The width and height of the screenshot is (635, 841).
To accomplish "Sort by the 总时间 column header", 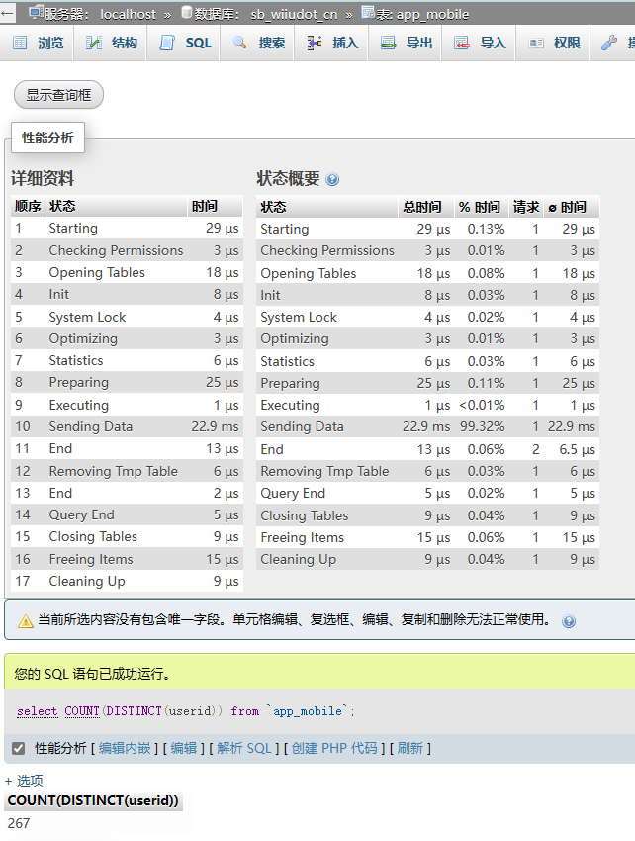I will 422,207.
